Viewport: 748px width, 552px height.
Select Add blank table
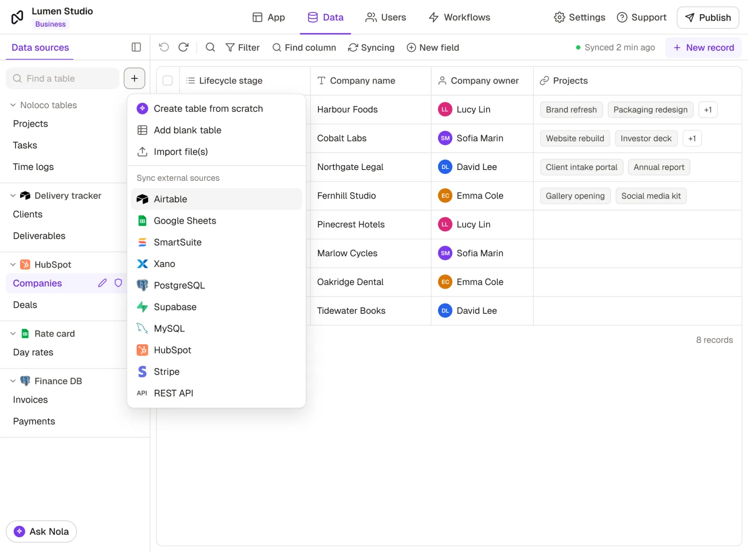pyautogui.click(x=216, y=130)
